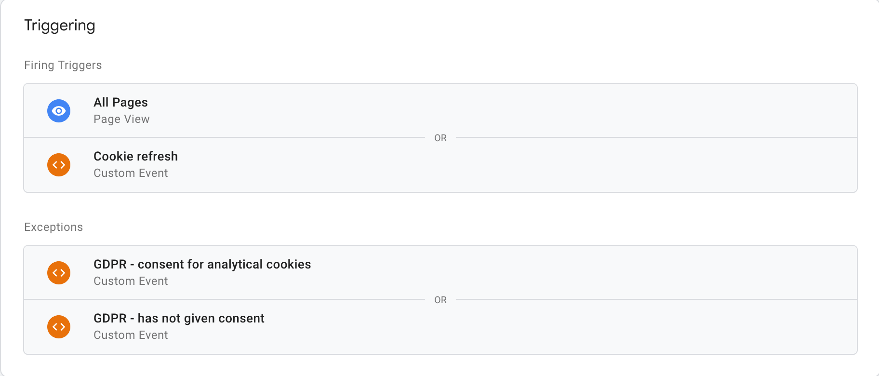Click the orange code icon beside Cookie refresh

pyautogui.click(x=59, y=165)
